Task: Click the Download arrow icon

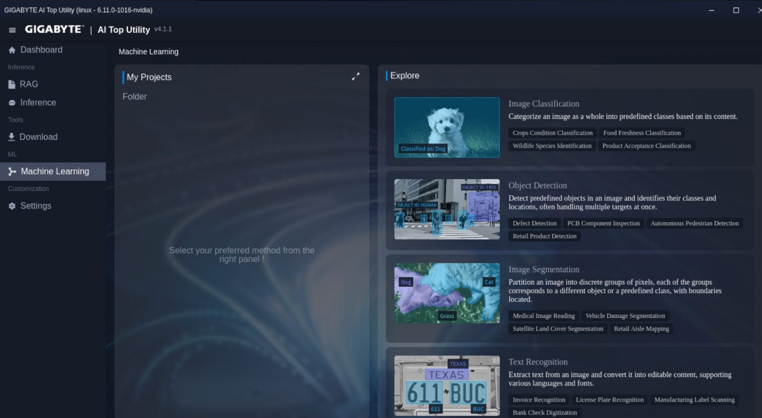Action: [x=11, y=137]
